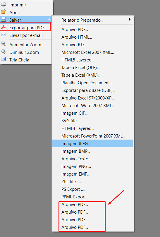Select PS Export ...... entry
This screenshot has width=160, height=237.
(x=93, y=189)
